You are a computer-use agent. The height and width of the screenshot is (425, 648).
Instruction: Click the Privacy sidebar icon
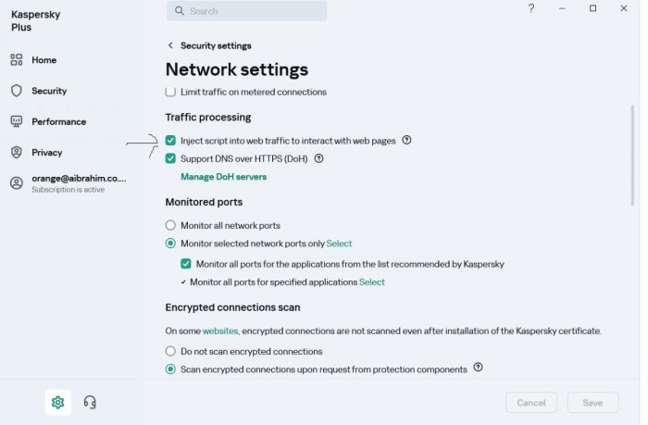point(17,152)
